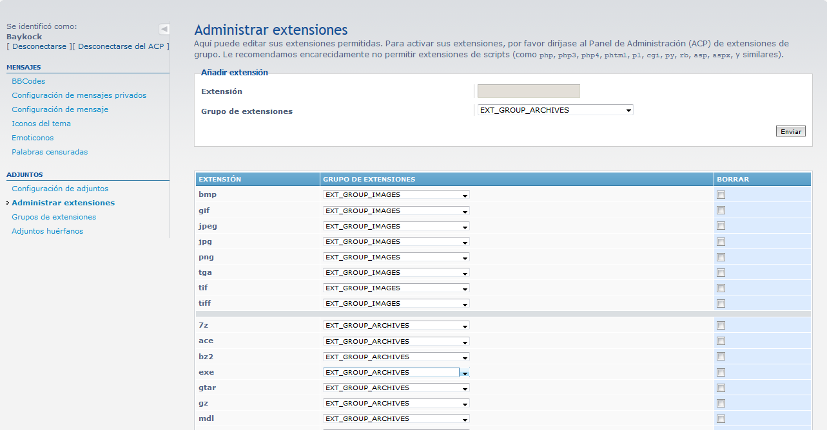Click the Desconectarse link
827x430 pixels.
(39, 46)
